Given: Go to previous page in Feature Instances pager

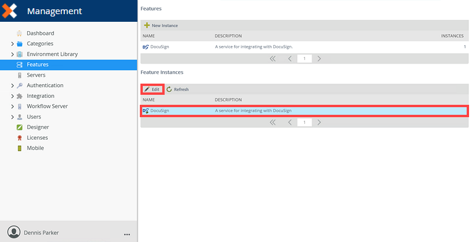Looking at the screenshot, I should (x=290, y=122).
